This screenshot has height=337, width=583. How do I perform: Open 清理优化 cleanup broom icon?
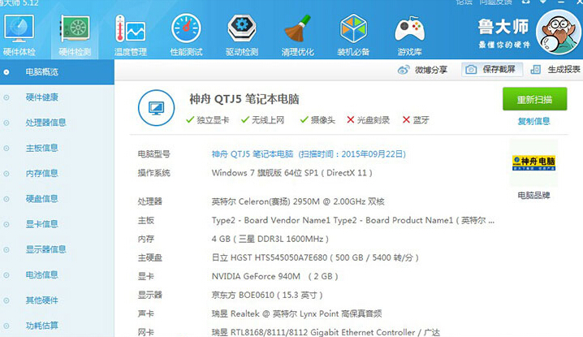coord(298,28)
